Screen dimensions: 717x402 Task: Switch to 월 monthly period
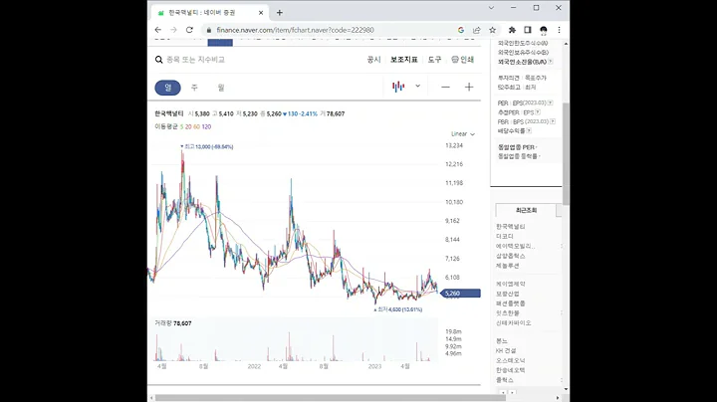pos(221,88)
